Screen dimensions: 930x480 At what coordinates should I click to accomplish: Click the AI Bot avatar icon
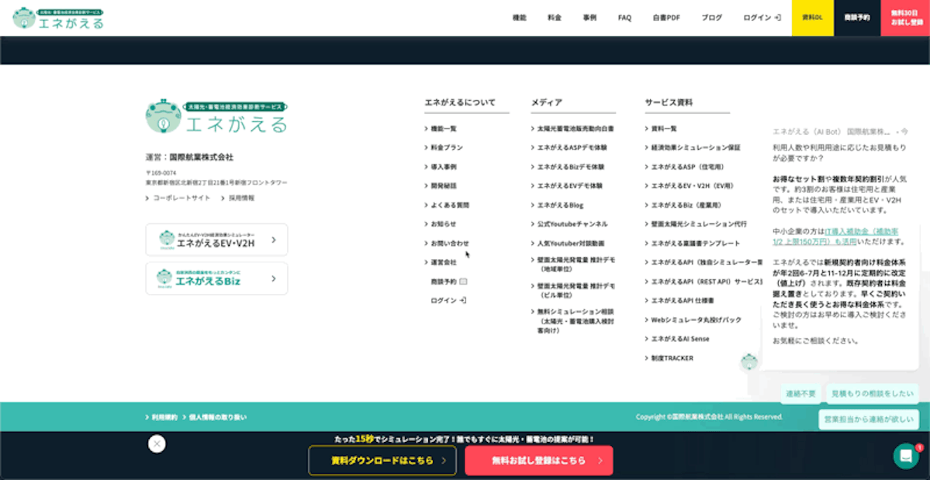(748, 361)
